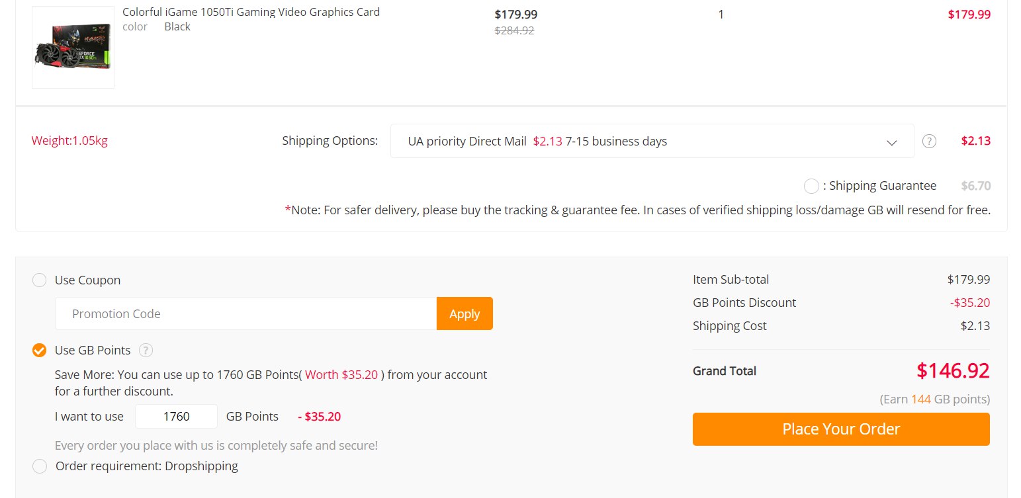Open the Shipping Options dropdown
The image size is (1021, 498).
click(652, 141)
